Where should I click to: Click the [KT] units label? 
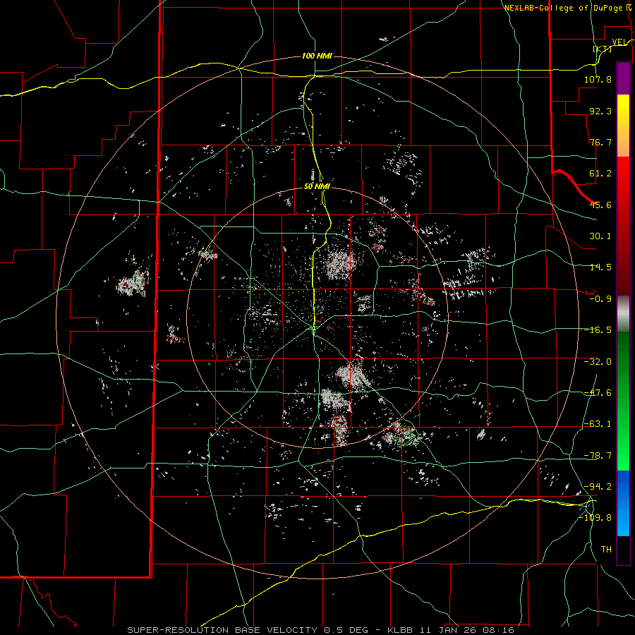tap(603, 49)
